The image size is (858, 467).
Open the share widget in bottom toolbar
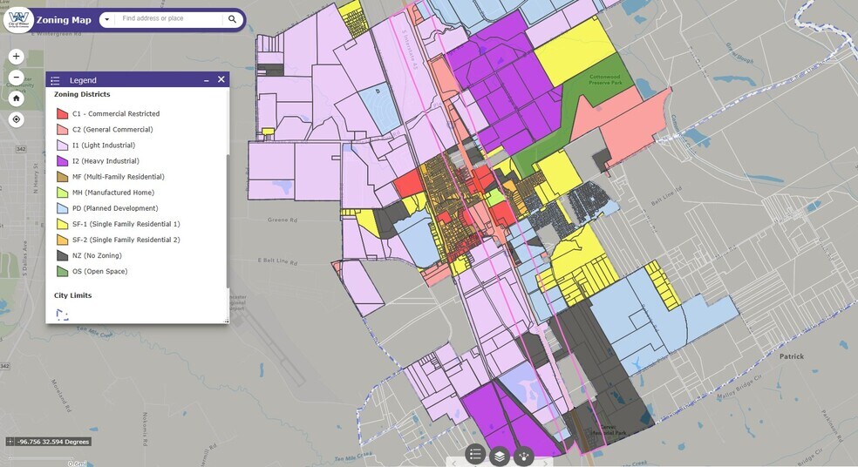(524, 454)
